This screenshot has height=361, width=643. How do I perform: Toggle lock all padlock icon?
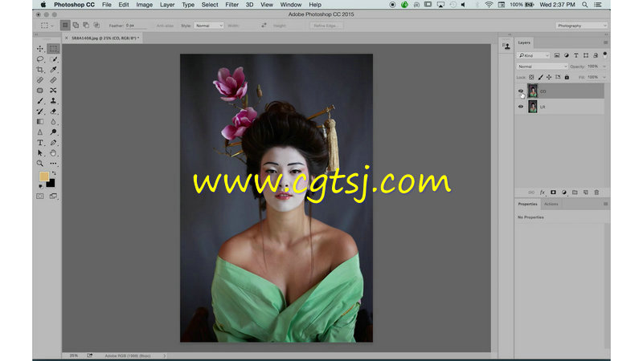tap(567, 77)
